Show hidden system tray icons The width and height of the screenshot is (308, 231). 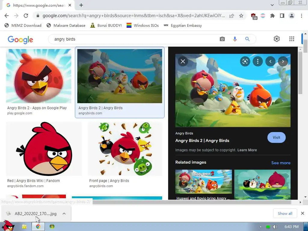point(260,227)
